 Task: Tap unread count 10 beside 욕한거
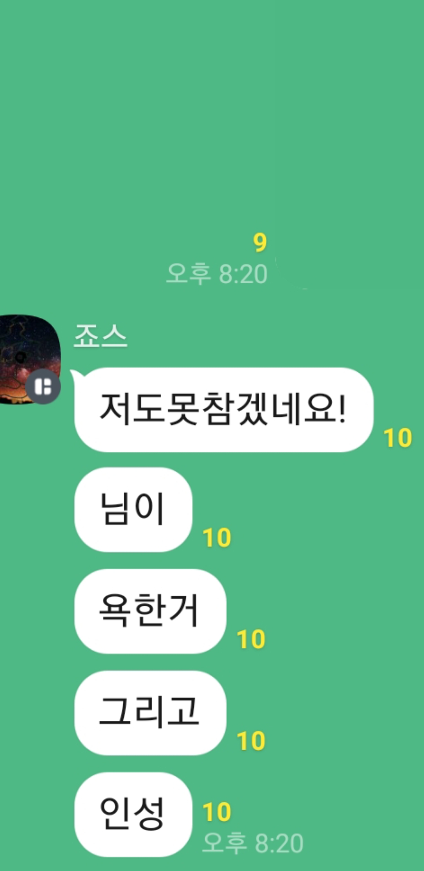tap(251, 639)
